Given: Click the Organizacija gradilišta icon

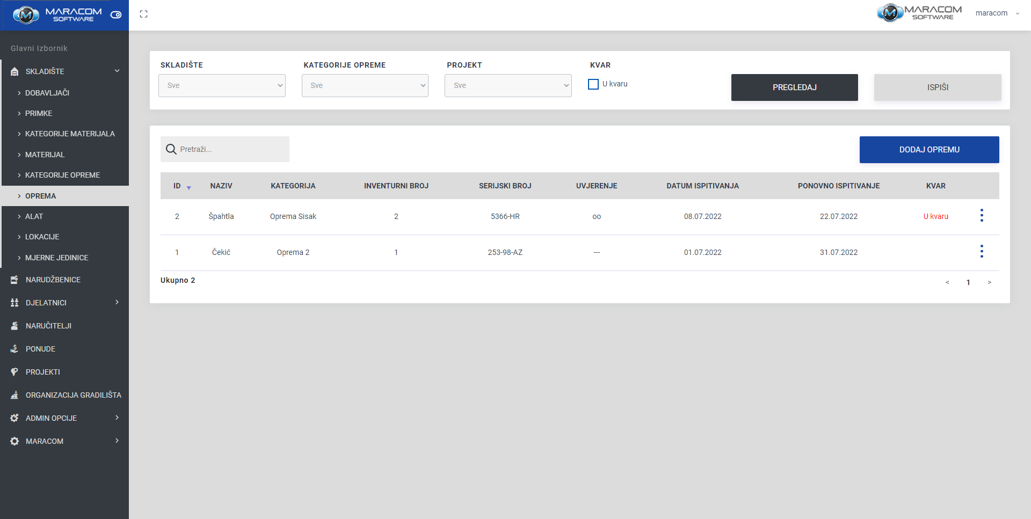Looking at the screenshot, I should click(14, 395).
